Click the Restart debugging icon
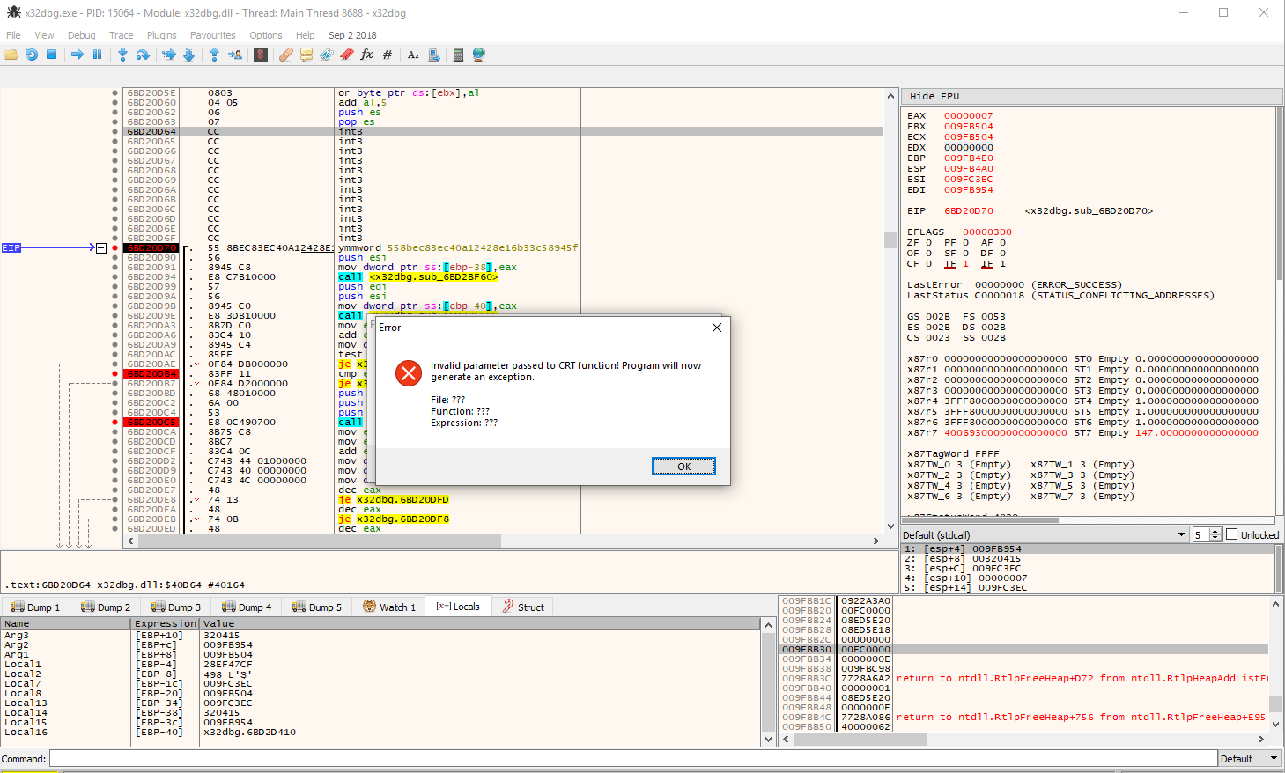This screenshot has height=773, width=1285. click(32, 55)
